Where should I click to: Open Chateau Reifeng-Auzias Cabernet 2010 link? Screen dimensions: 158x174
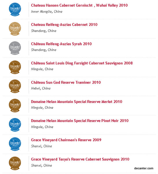[64, 25]
